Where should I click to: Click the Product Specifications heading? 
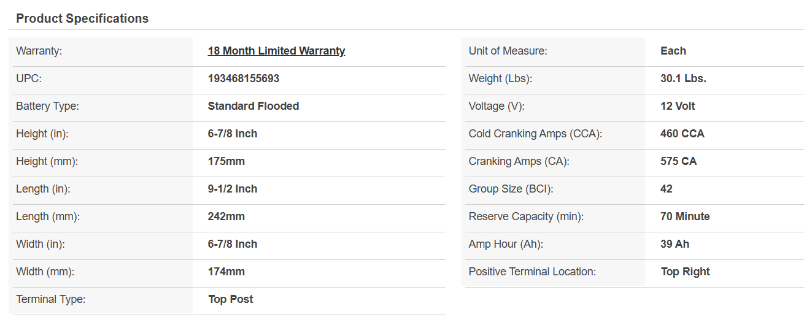coord(82,18)
